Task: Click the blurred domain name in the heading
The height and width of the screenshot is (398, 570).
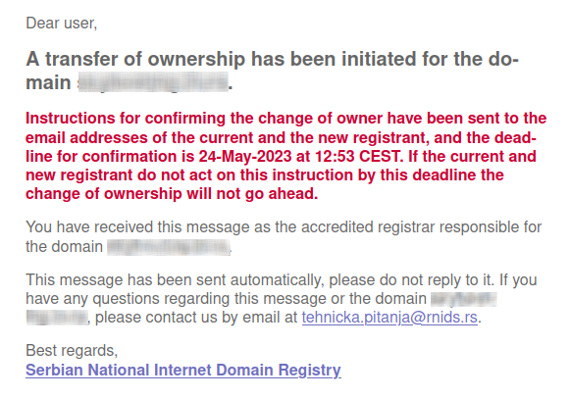Action: (x=153, y=82)
